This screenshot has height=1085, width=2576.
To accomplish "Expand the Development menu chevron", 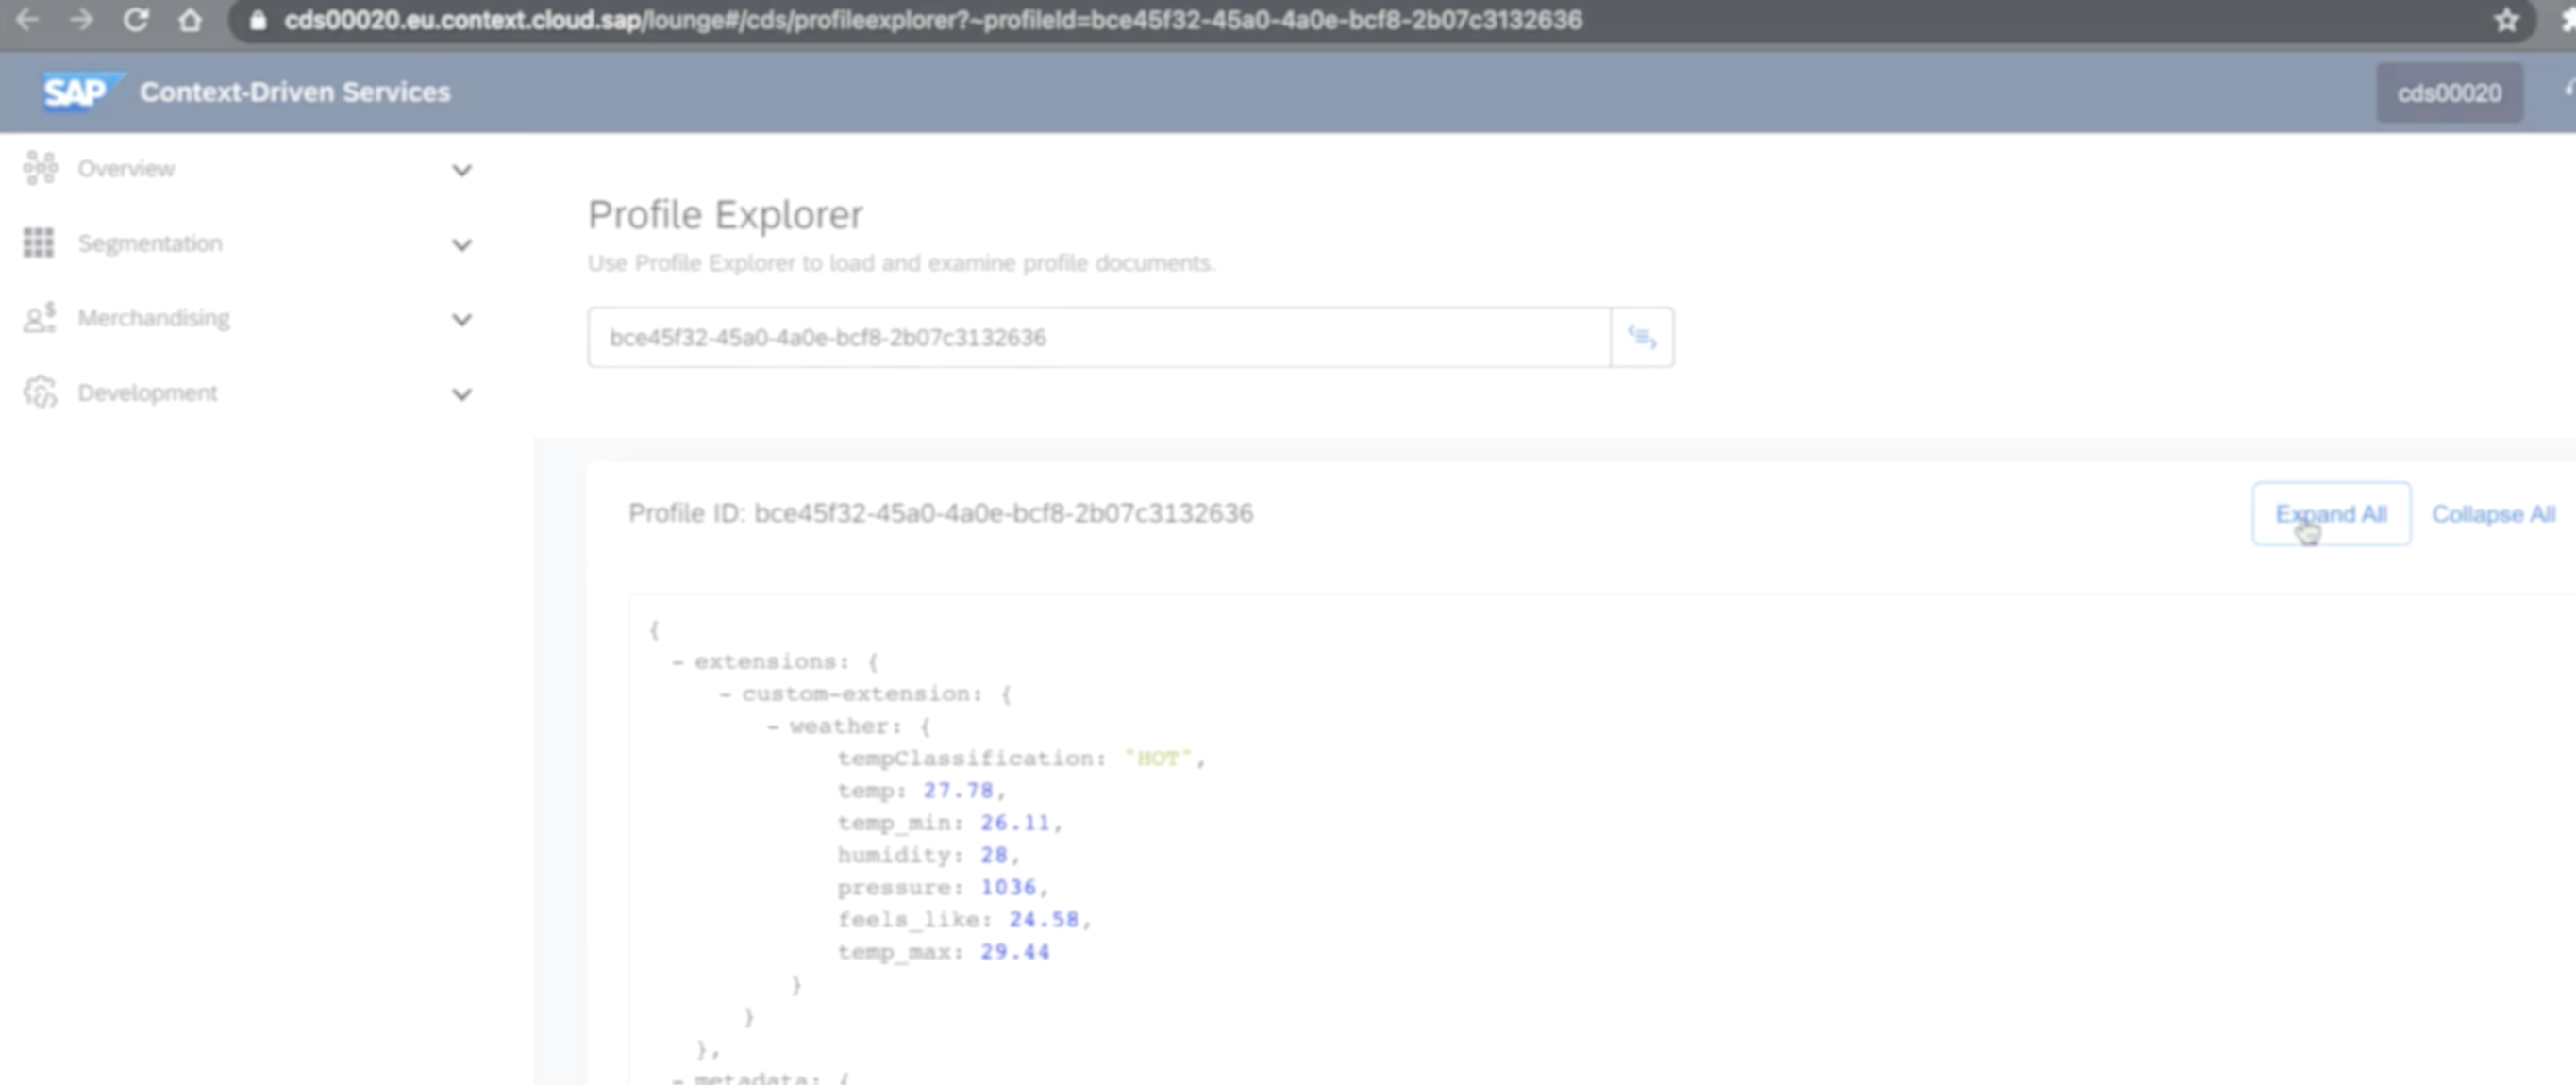I will (x=461, y=395).
